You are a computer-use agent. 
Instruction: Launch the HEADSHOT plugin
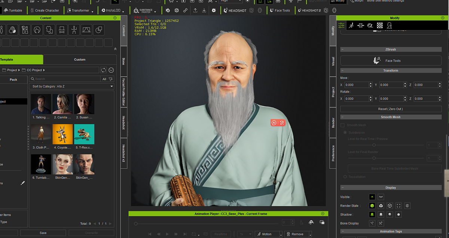(x=235, y=10)
